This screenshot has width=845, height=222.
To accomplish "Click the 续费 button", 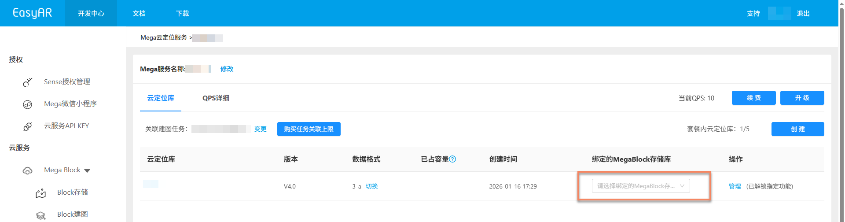I will point(753,98).
